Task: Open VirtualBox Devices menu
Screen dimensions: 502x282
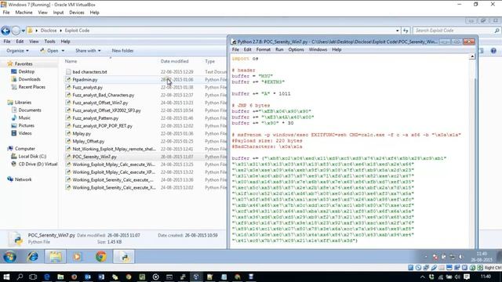Action: [77, 13]
